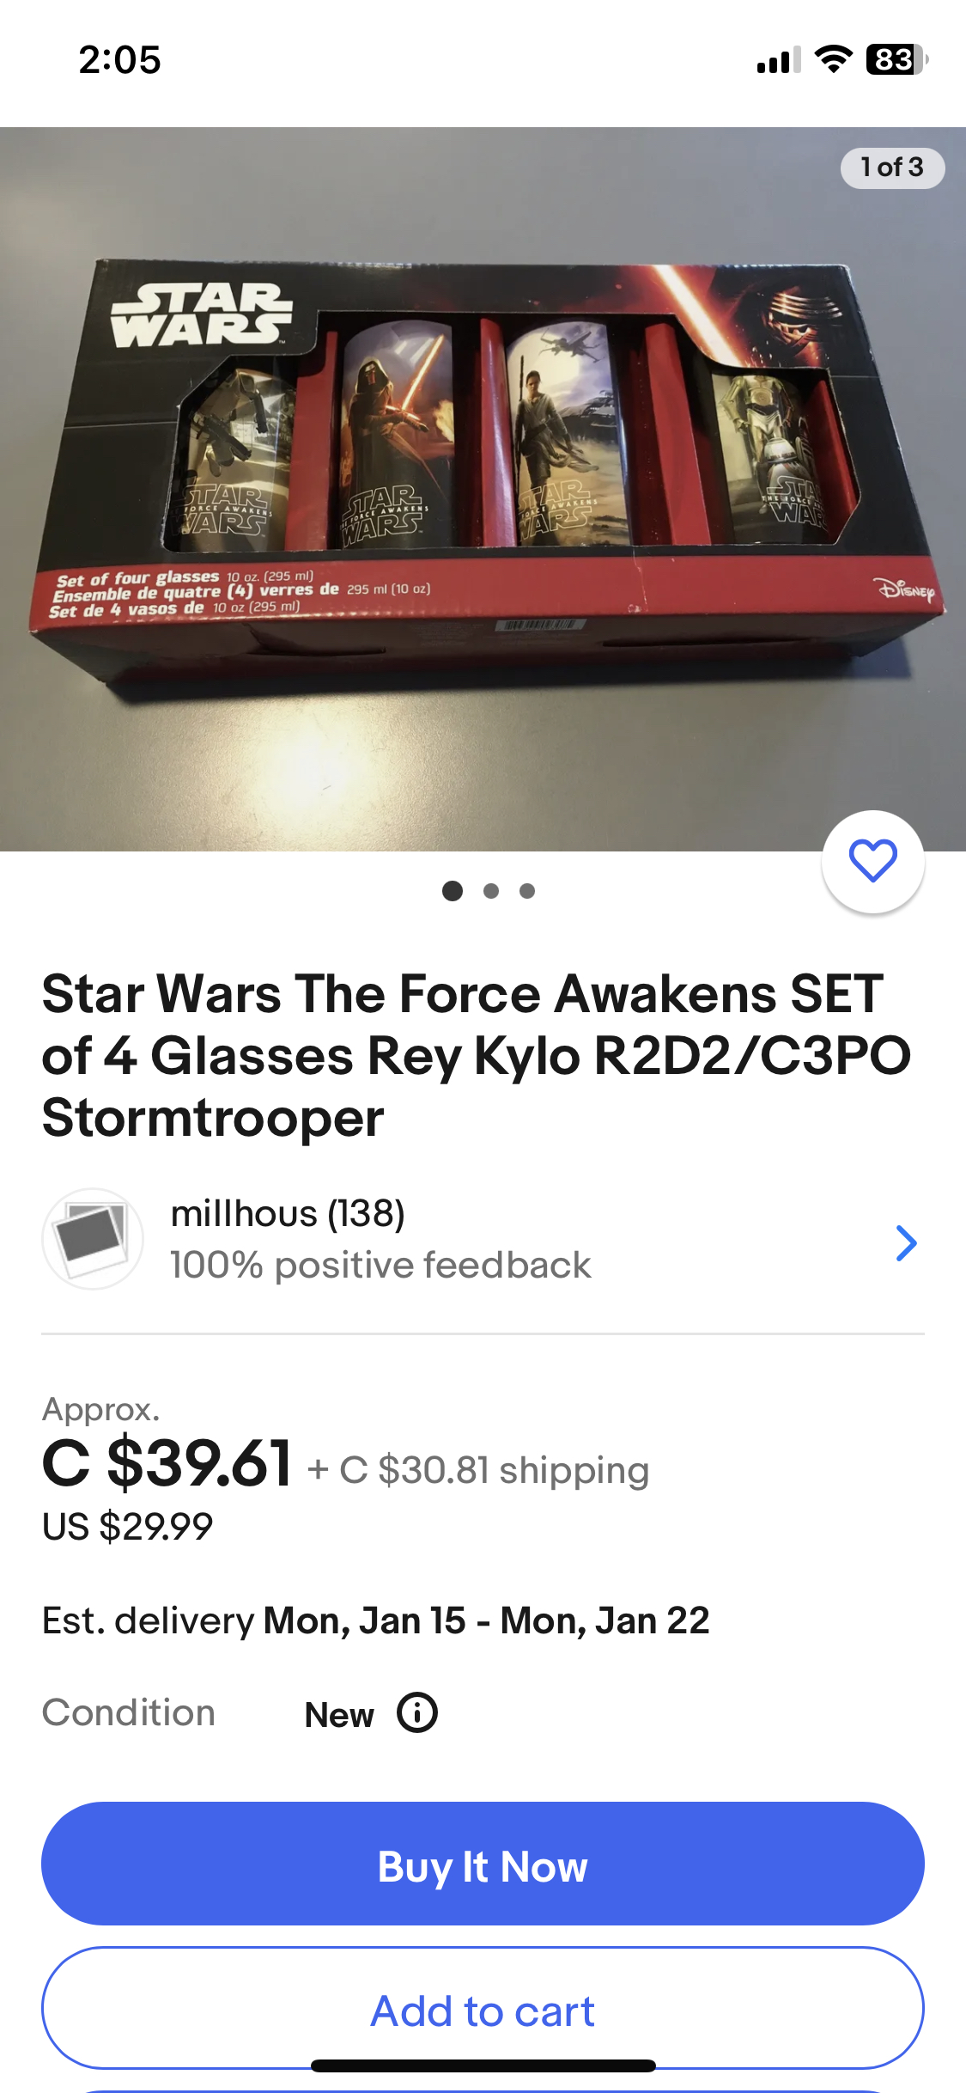966x2093 pixels.
Task: Tap the Wi-Fi status icon
Action: click(833, 59)
